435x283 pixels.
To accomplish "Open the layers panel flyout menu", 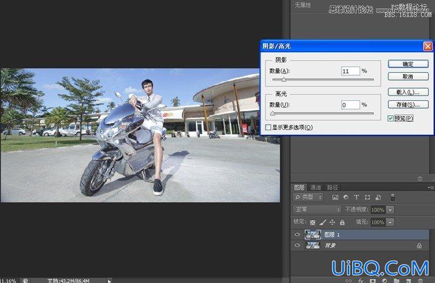I will (x=431, y=188).
